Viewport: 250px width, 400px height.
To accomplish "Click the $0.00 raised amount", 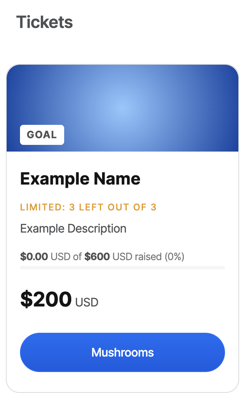I will point(34,256).
